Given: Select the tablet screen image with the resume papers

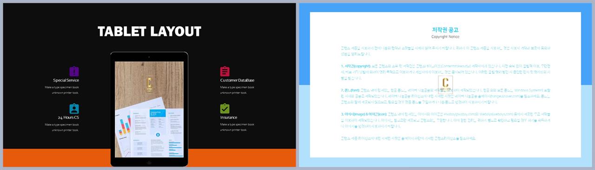Looking at the screenshot, I should tap(149, 109).
